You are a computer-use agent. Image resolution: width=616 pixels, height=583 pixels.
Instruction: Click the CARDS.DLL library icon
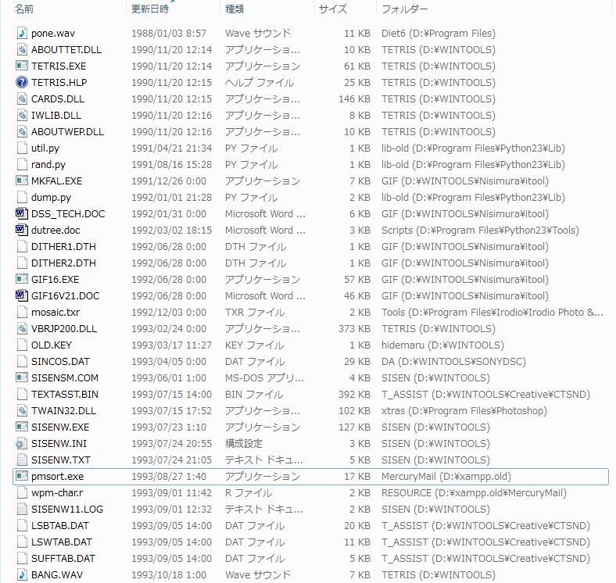pyautogui.click(x=22, y=99)
